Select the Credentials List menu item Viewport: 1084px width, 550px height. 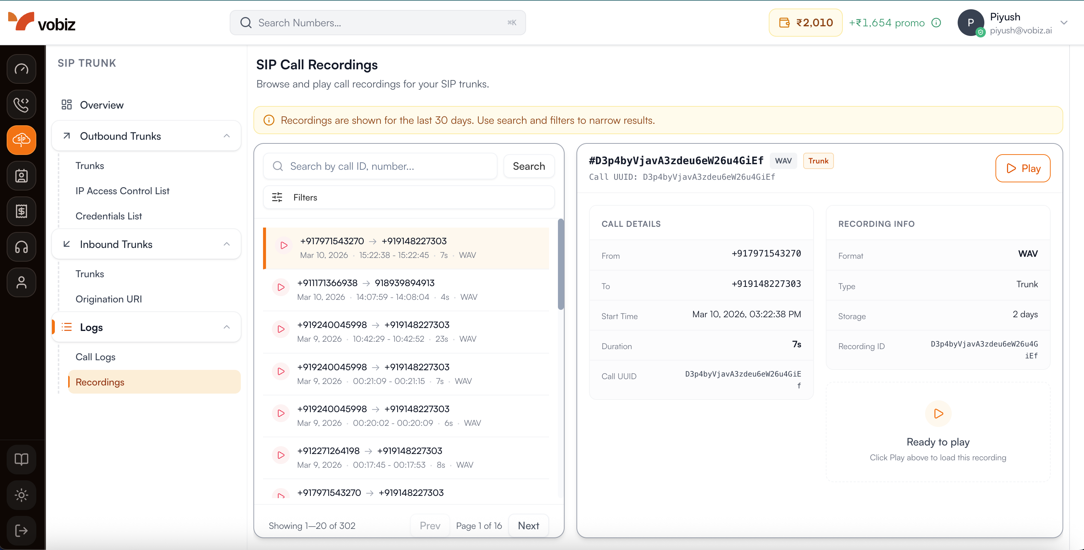(x=109, y=216)
